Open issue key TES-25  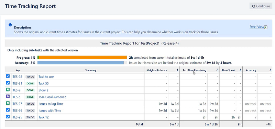[x=18, y=117]
